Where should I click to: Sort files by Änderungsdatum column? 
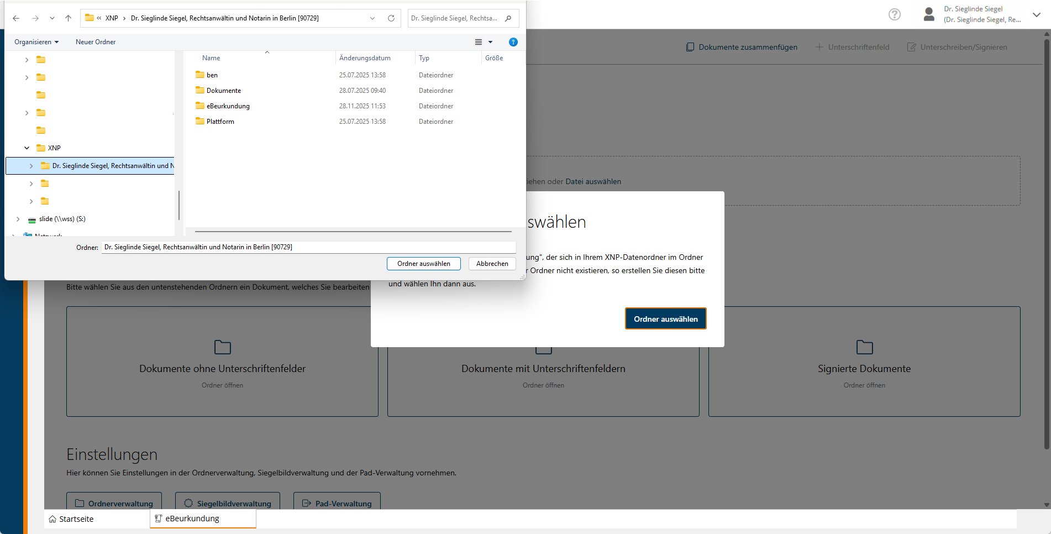click(x=365, y=58)
